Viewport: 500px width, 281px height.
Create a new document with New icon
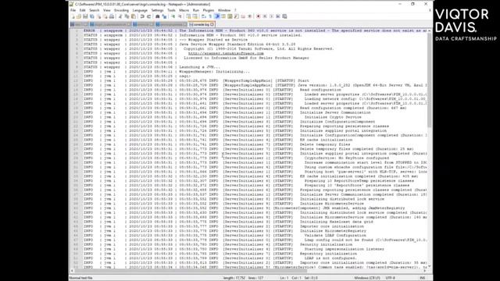pyautogui.click(x=73, y=16)
